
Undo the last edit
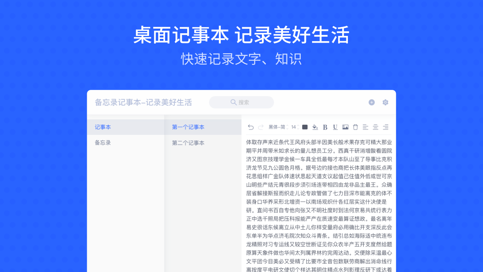251,127
